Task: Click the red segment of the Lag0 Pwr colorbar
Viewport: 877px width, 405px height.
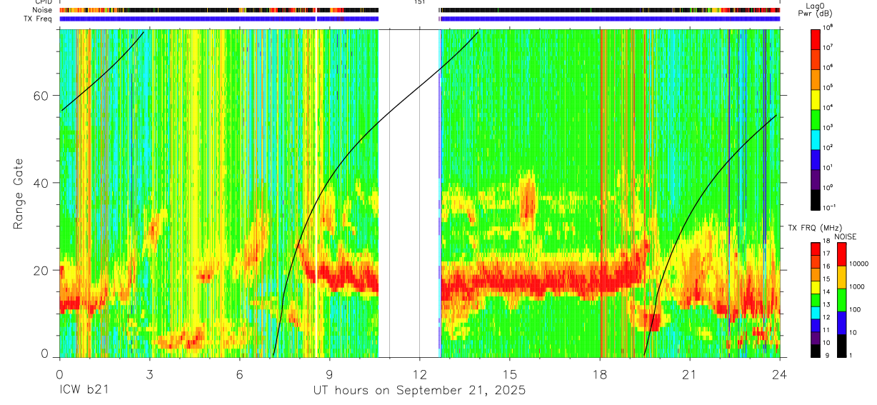Action: 816,38
